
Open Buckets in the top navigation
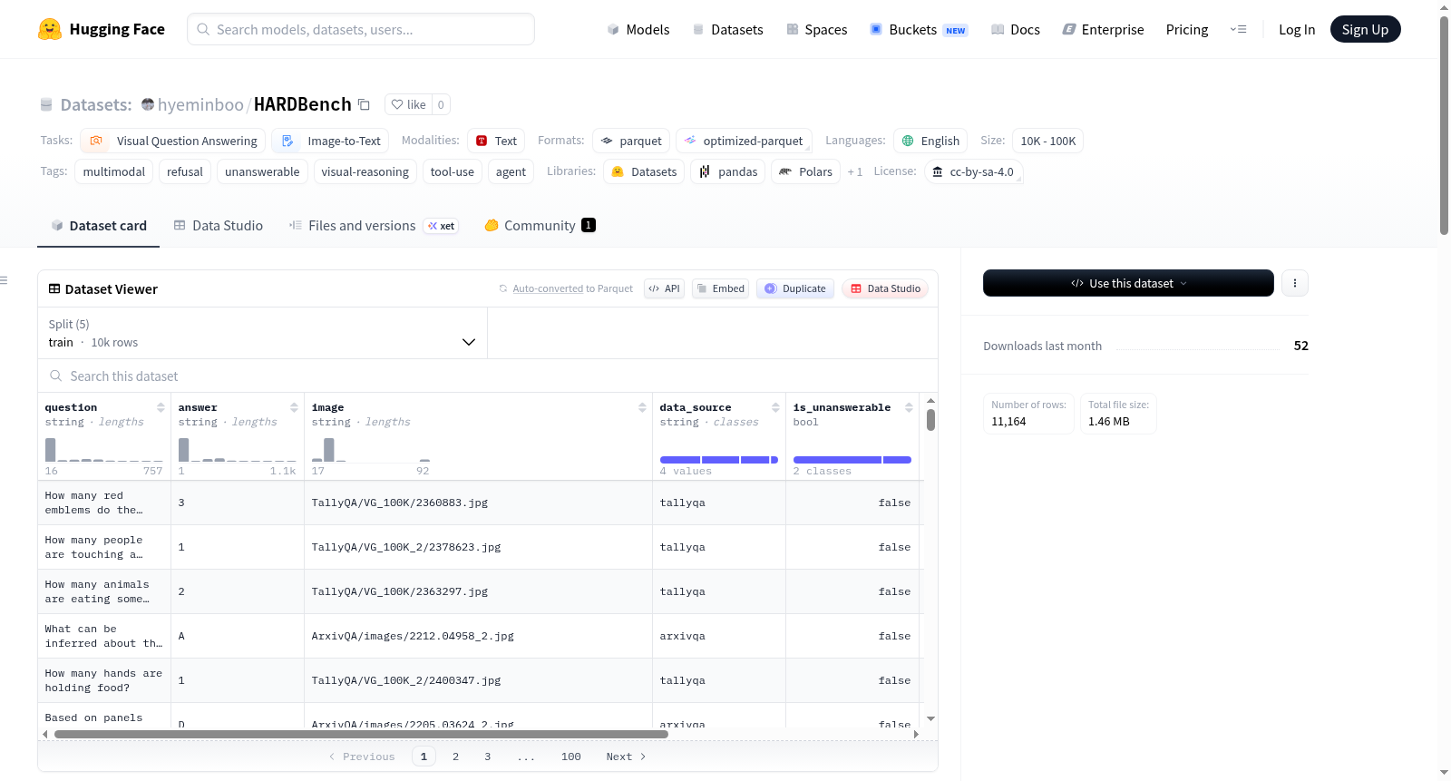919,29
